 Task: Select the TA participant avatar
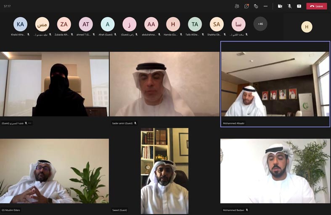coord(195,24)
